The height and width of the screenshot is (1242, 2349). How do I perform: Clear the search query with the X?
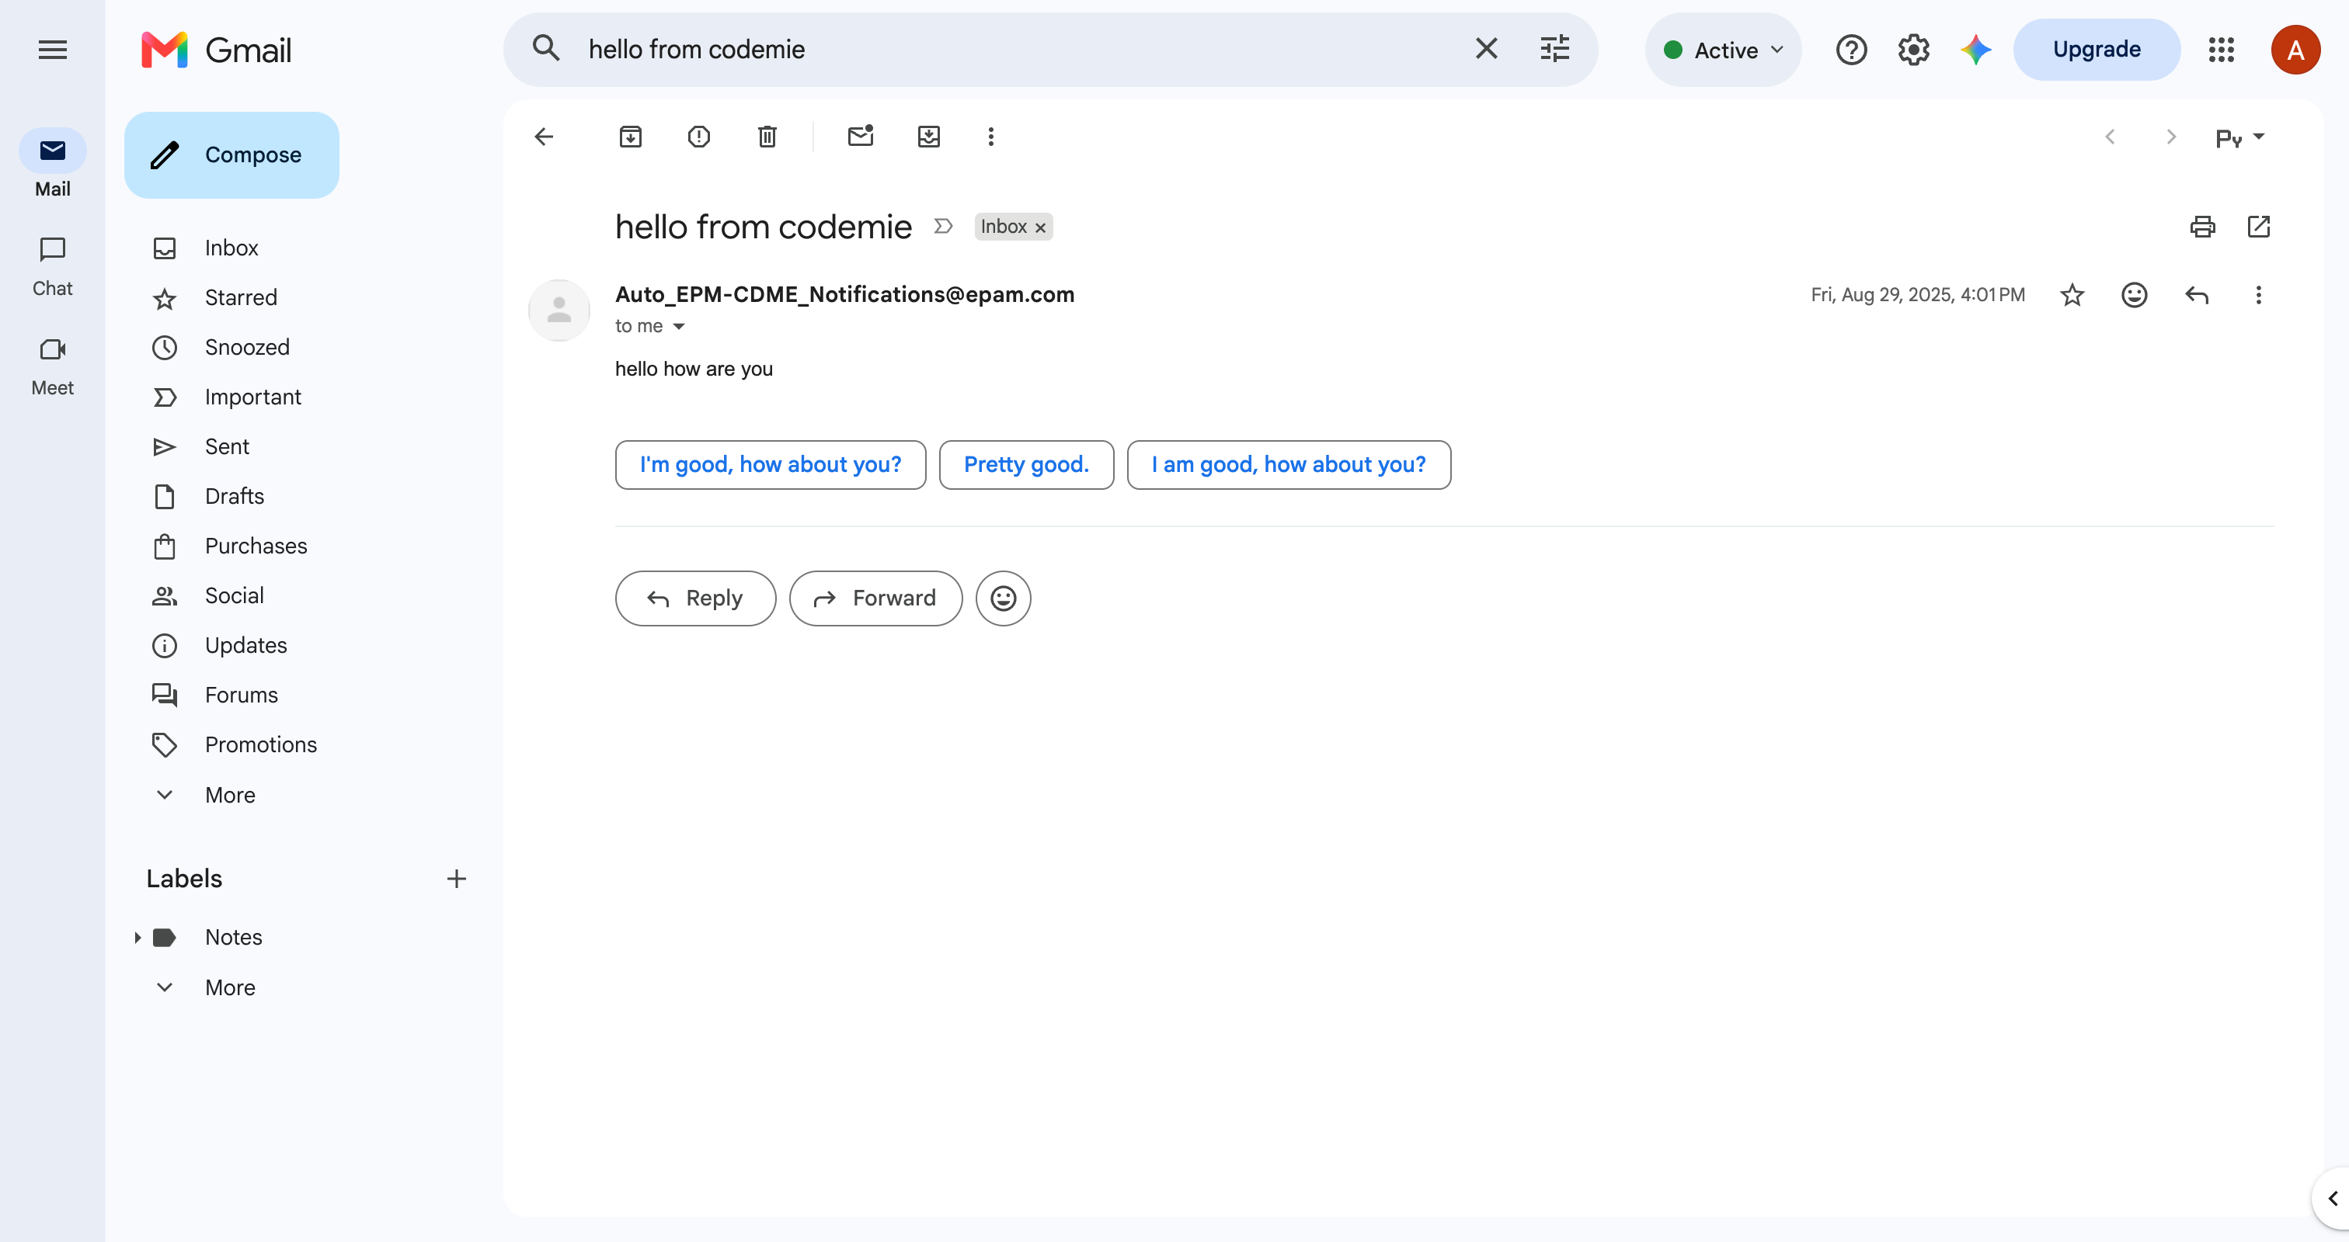point(1486,48)
